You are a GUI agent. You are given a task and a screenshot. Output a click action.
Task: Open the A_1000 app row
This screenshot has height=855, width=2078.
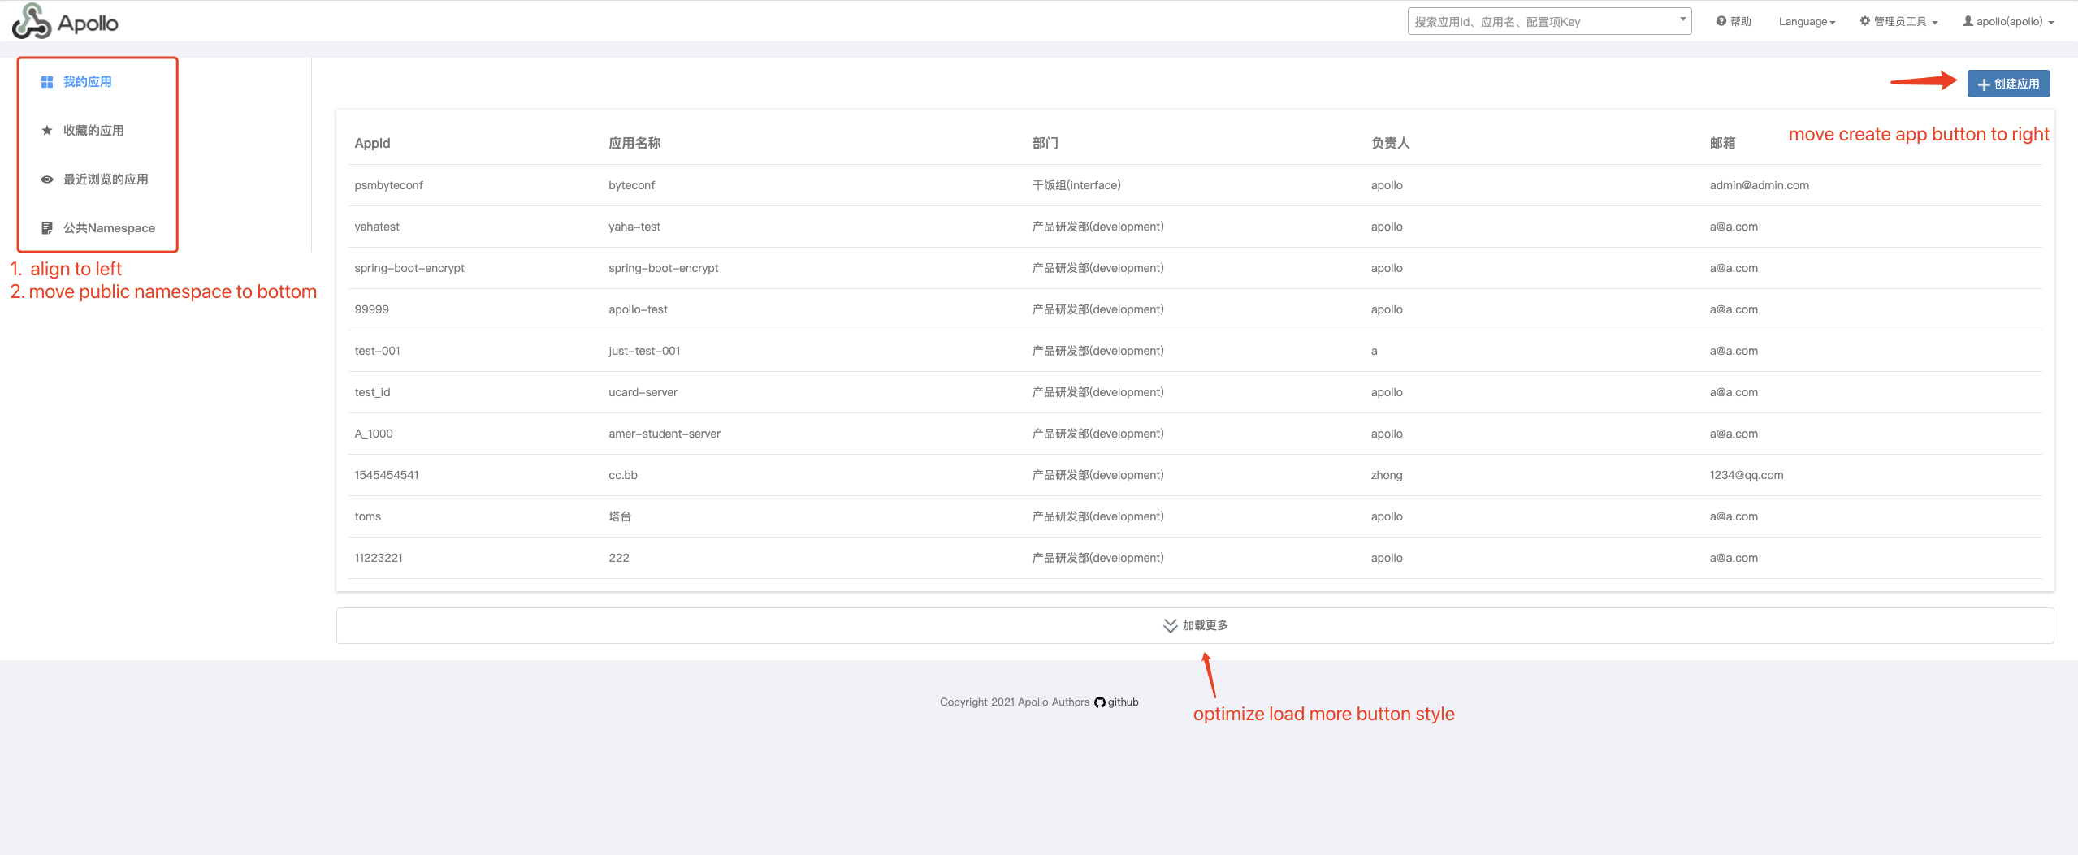[x=1195, y=434]
